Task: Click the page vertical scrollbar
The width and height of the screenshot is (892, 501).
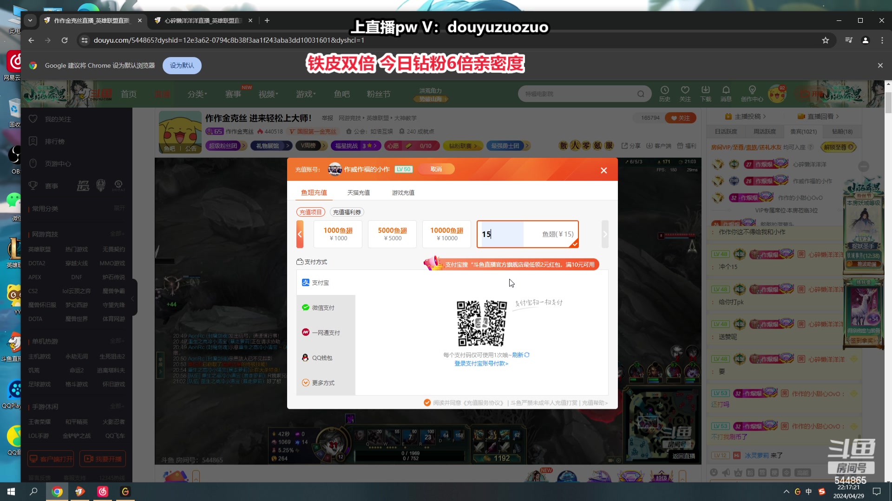Action: (888, 103)
